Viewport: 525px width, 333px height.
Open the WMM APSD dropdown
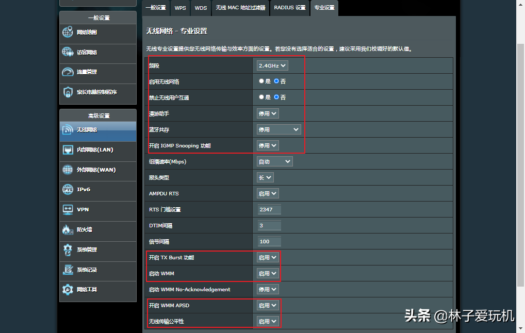[268, 306]
